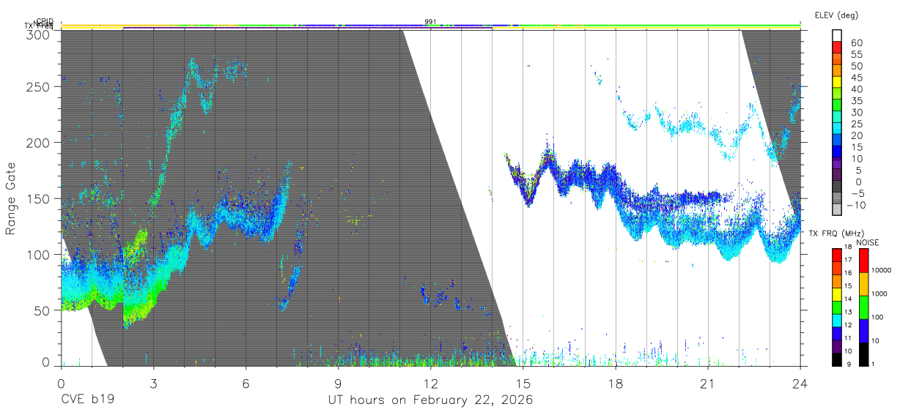Screen dimensions: 900x415
Task: Click the 'CPID' label at top left
Action: point(45,21)
